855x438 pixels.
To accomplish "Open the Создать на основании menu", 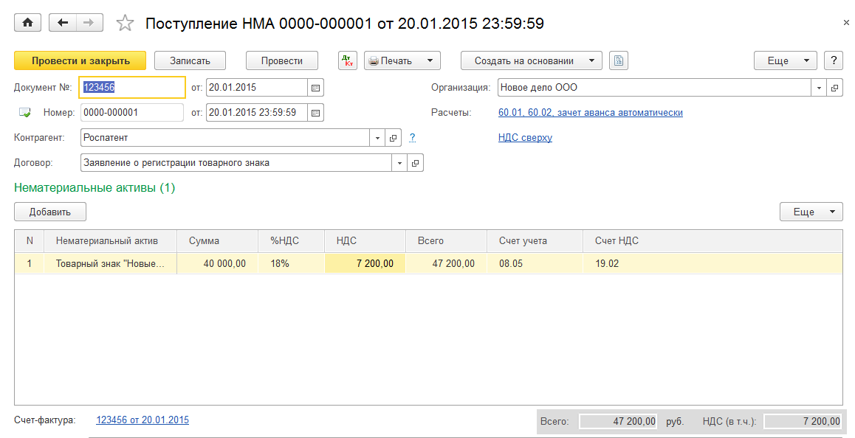I will 532,60.
